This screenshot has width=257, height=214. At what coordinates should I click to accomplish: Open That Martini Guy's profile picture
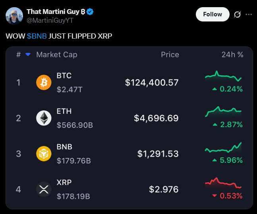(13, 16)
